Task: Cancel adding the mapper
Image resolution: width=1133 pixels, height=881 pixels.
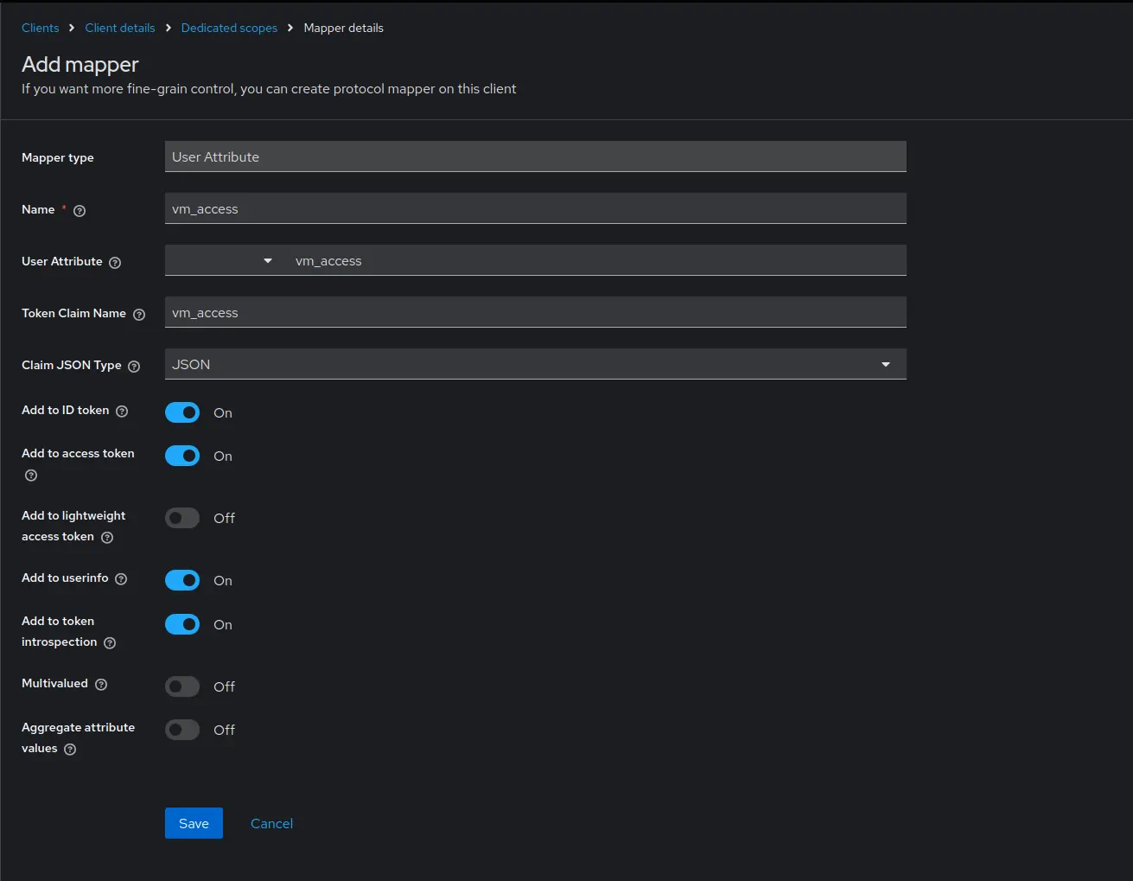Action: tap(271, 823)
